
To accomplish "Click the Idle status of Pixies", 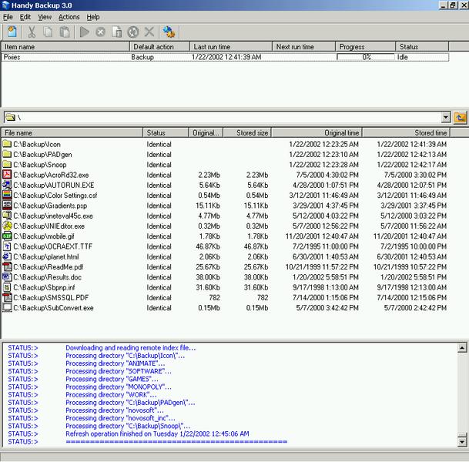I will [x=403, y=57].
